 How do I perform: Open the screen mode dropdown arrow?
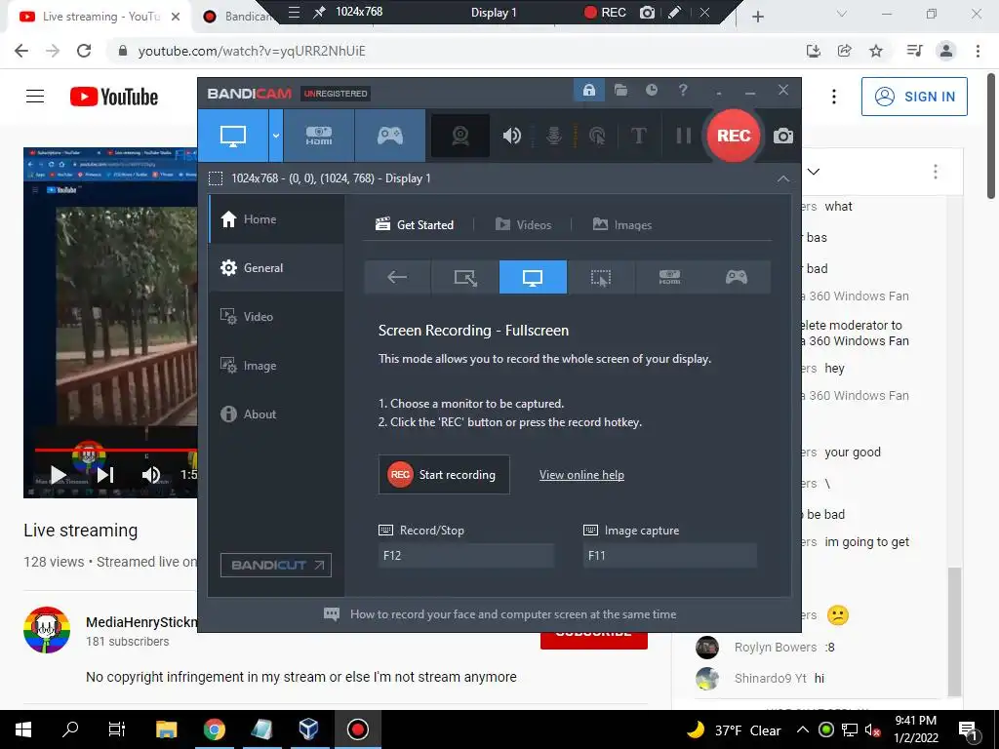pos(276,136)
